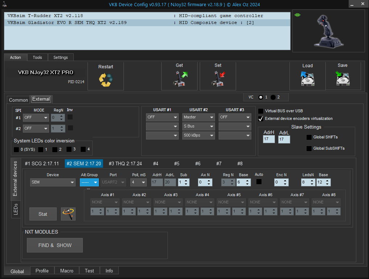Open the 500 kBps baud rate dropdown
The height and width of the screenshot is (279, 369).
[199, 136]
